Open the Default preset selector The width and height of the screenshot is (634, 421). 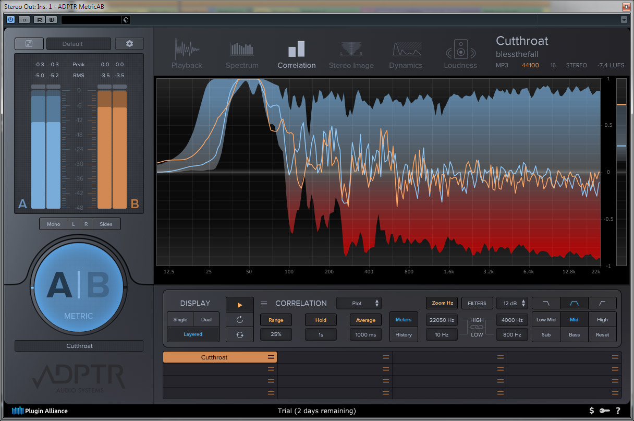pyautogui.click(x=79, y=44)
